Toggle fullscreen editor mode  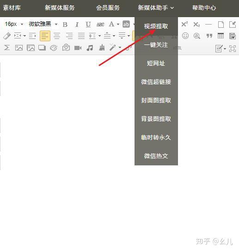pyautogui.click(x=233, y=49)
